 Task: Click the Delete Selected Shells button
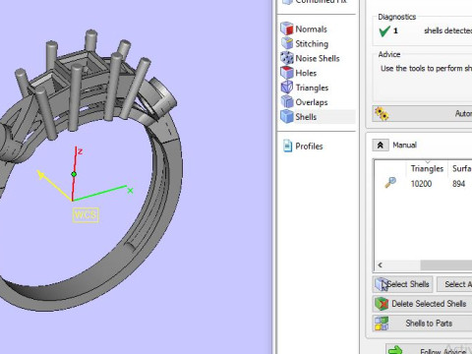(423, 304)
